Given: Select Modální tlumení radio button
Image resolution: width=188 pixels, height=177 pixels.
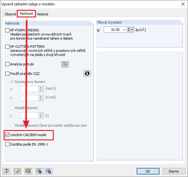Looking at the screenshot, I should coord(12,108).
